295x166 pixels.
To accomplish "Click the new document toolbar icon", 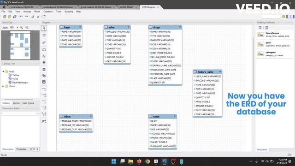I will (5, 17).
